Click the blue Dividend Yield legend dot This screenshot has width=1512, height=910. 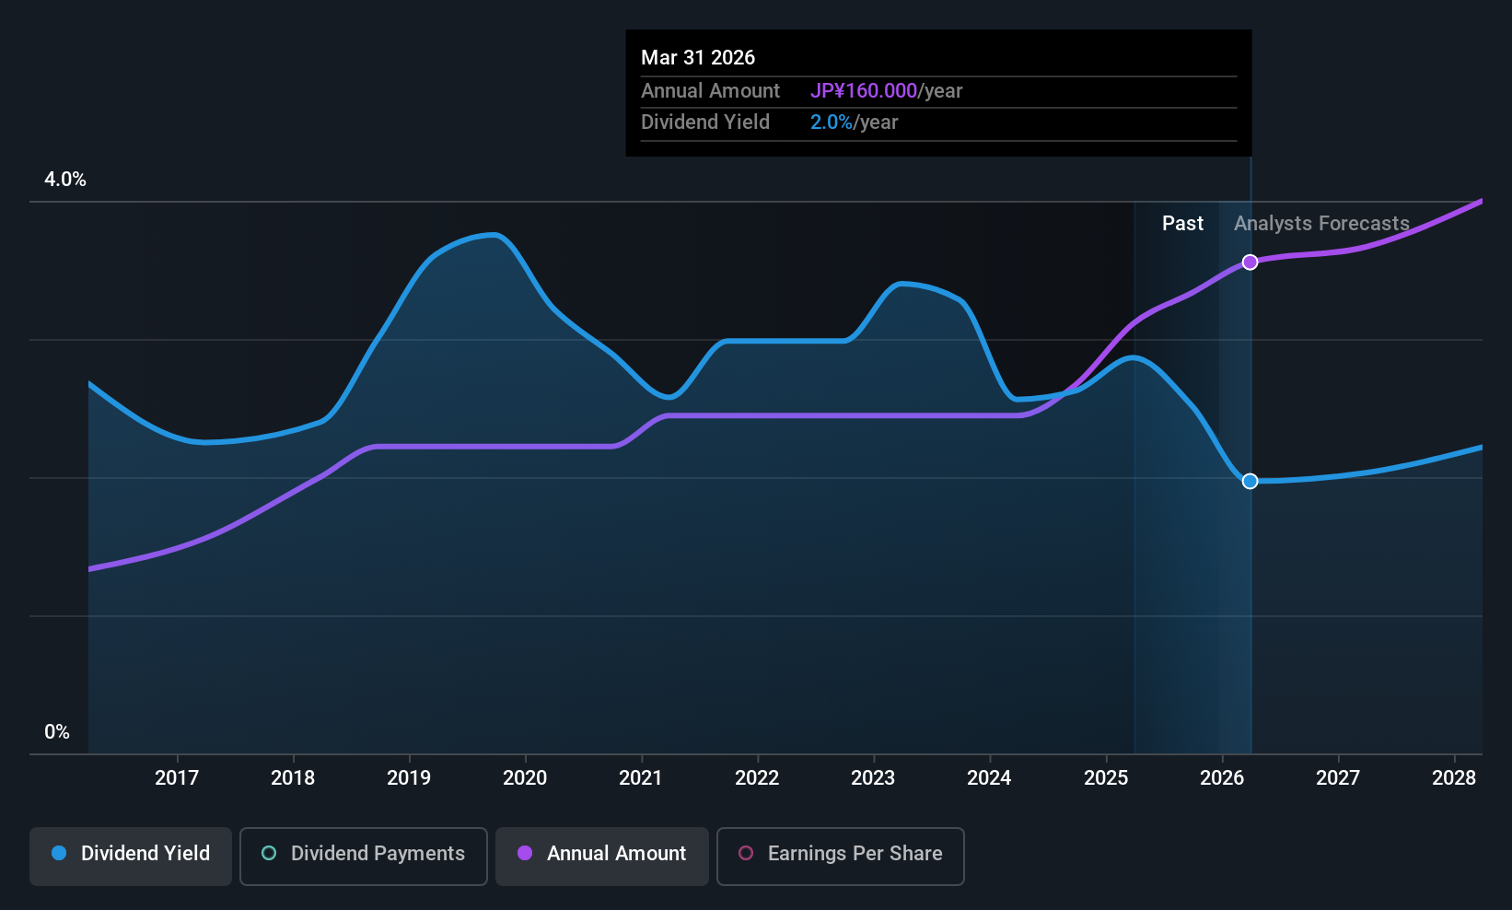pos(59,853)
